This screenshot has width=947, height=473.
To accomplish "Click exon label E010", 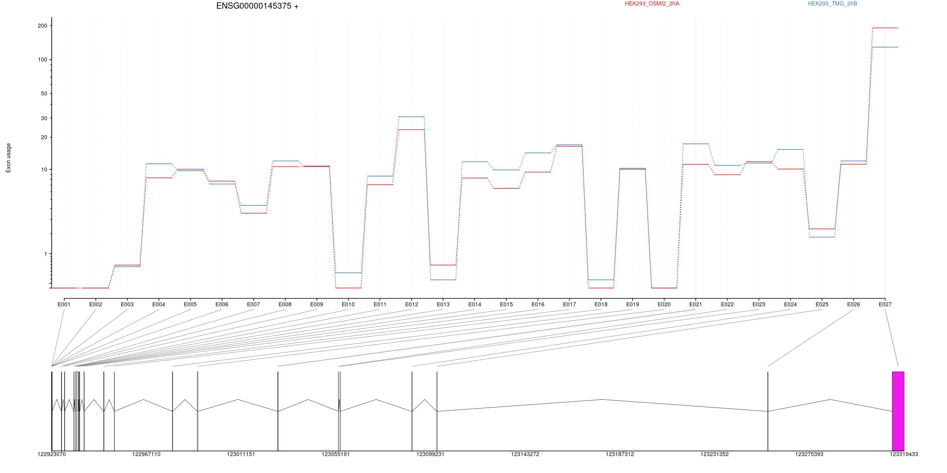I will coord(348,304).
